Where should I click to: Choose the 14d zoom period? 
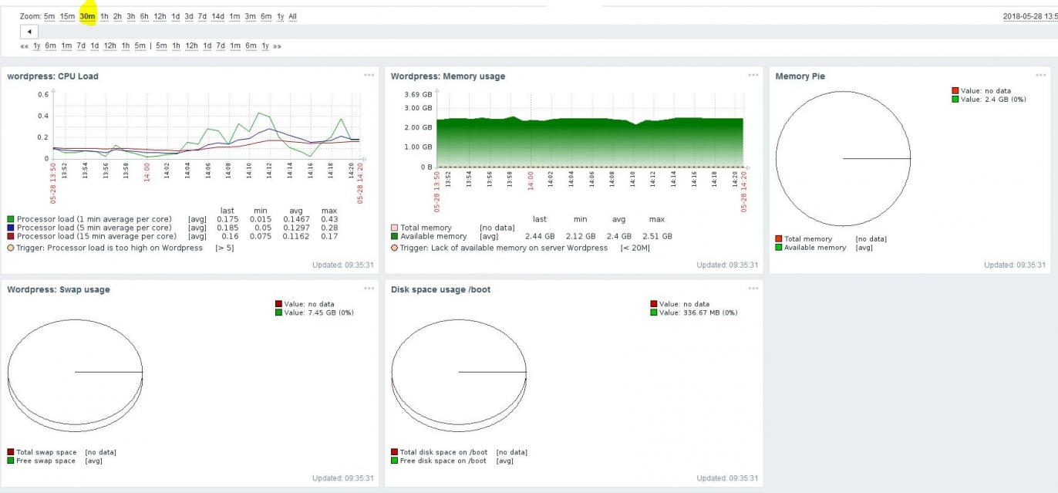tap(217, 16)
